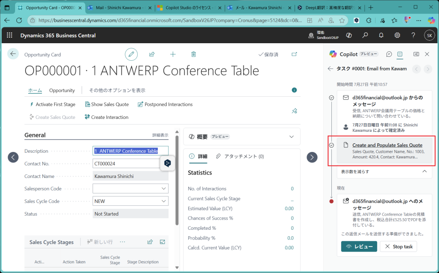Delete the opportunity with the trash icon

tap(193, 54)
